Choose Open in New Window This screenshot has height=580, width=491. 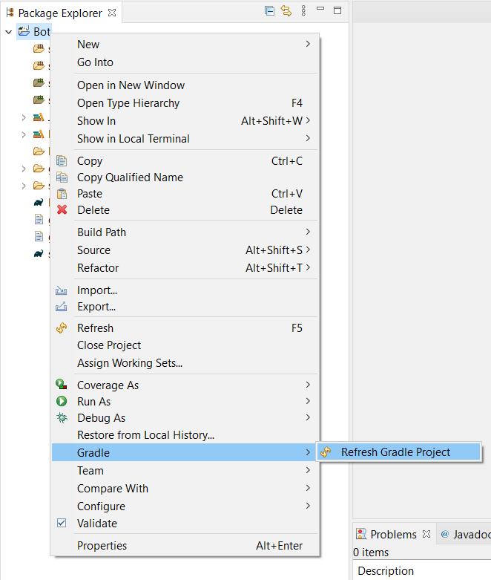point(185,85)
